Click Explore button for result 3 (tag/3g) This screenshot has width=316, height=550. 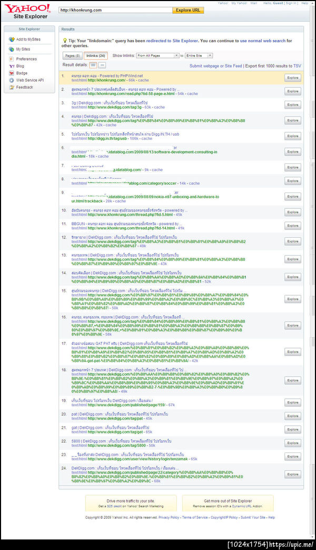[x=292, y=104]
